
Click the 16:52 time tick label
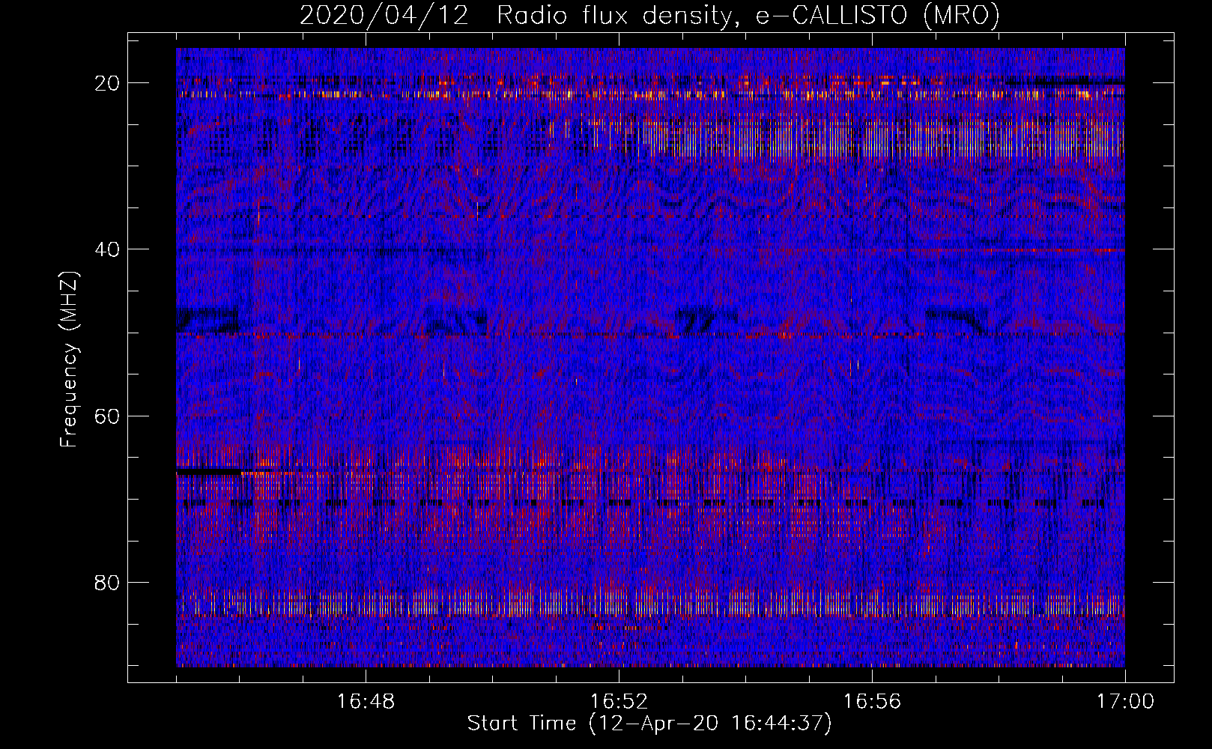[619, 703]
